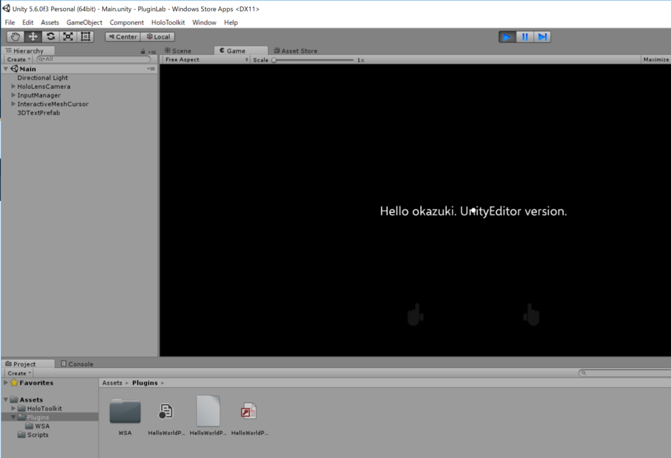
Task: Select the red HelloWorldP debug file
Action: click(248, 411)
